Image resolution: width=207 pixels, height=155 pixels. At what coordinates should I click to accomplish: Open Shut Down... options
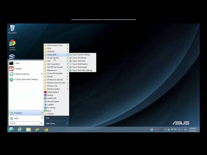[56, 123]
